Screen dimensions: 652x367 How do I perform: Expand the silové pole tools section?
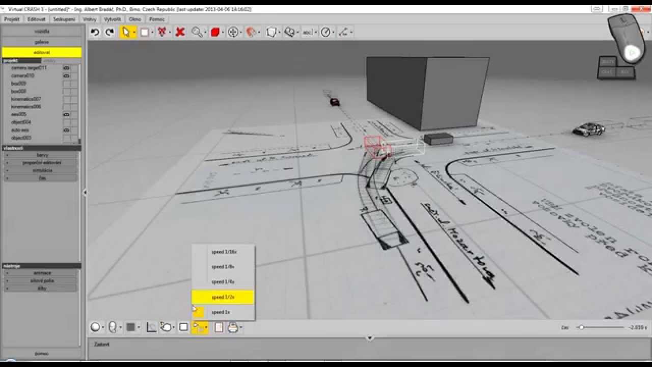click(x=42, y=280)
